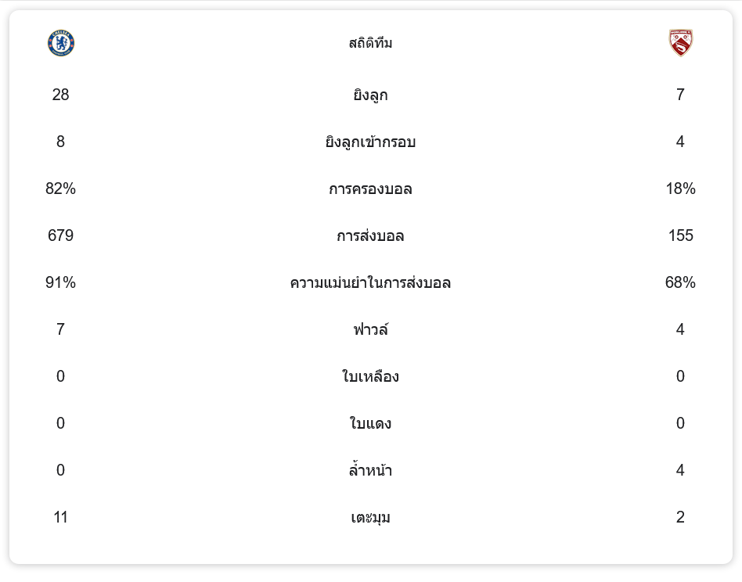Select the การครองบอล stat label

click(370, 189)
